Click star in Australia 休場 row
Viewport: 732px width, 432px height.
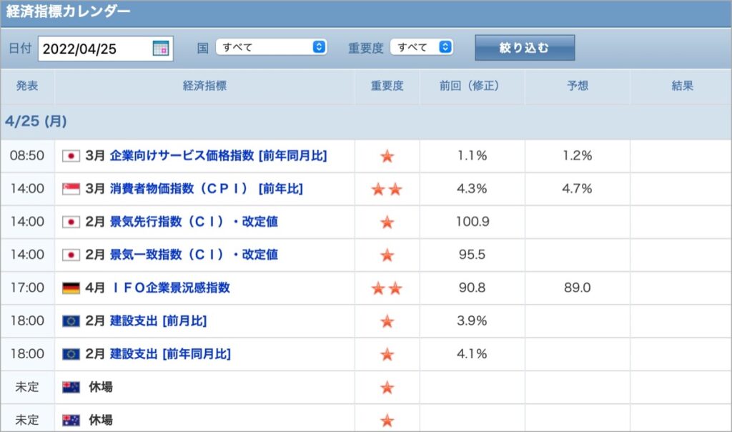(387, 421)
